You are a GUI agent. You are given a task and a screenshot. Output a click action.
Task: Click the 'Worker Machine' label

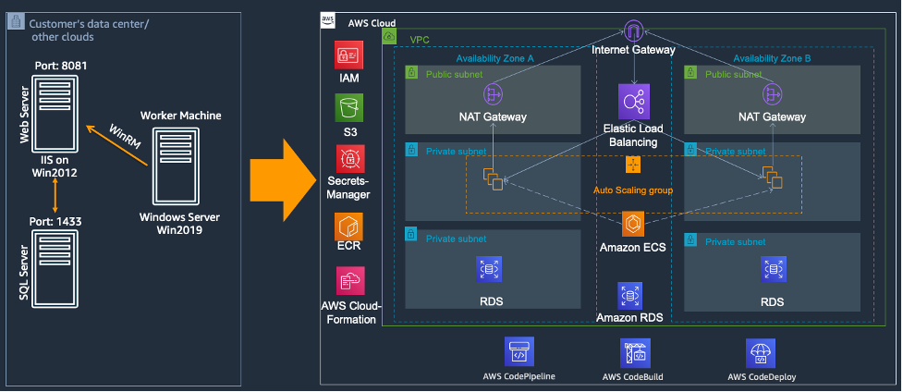[x=179, y=116]
